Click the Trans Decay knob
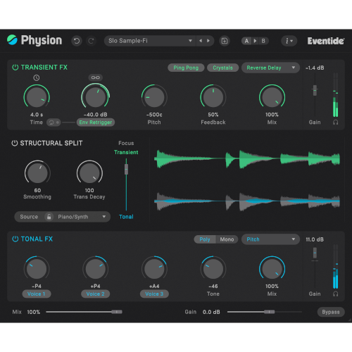The image size is (352, 352). 89,173
